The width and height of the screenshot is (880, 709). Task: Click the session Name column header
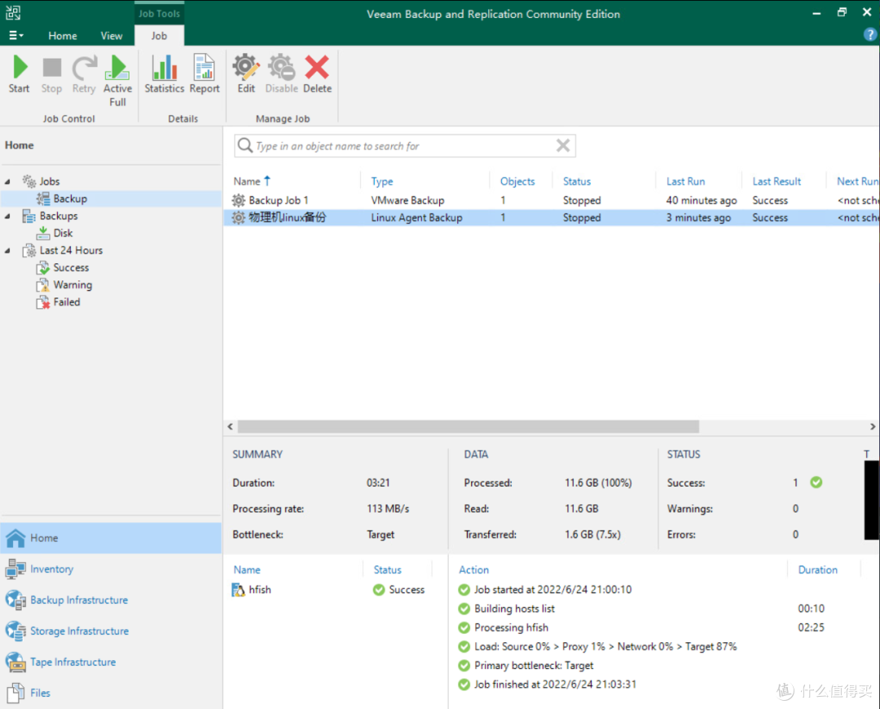click(x=247, y=570)
